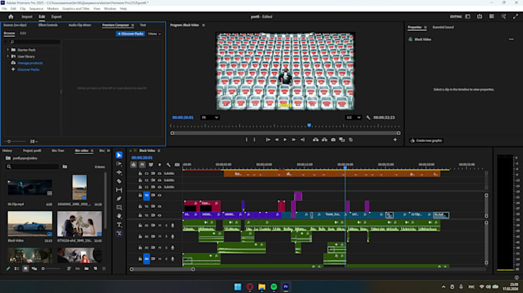Toggle Snap in timeline
The height and width of the screenshot is (293, 523).
tap(142, 165)
